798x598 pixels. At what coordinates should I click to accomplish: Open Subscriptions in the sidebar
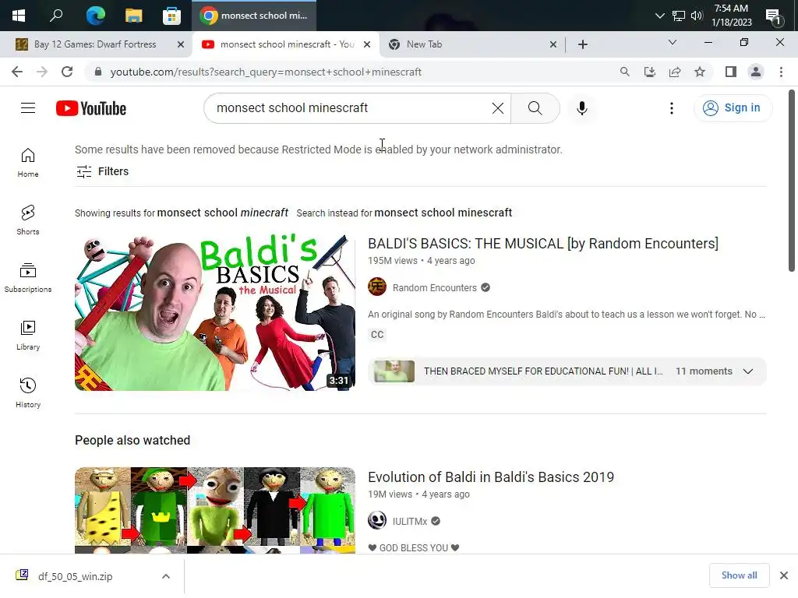pos(28,278)
